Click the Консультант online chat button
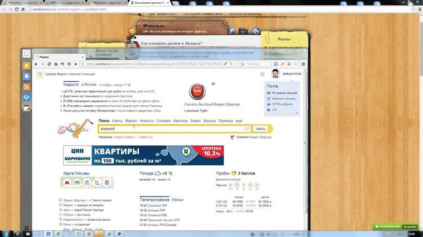423x237 pixels. coord(396,226)
